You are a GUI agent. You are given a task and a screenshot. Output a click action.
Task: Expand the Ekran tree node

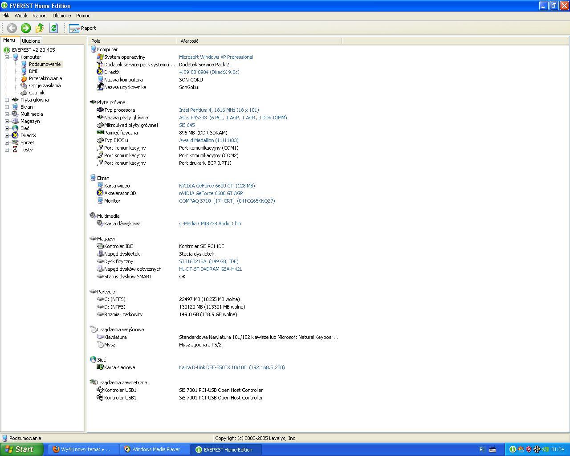pos(7,107)
